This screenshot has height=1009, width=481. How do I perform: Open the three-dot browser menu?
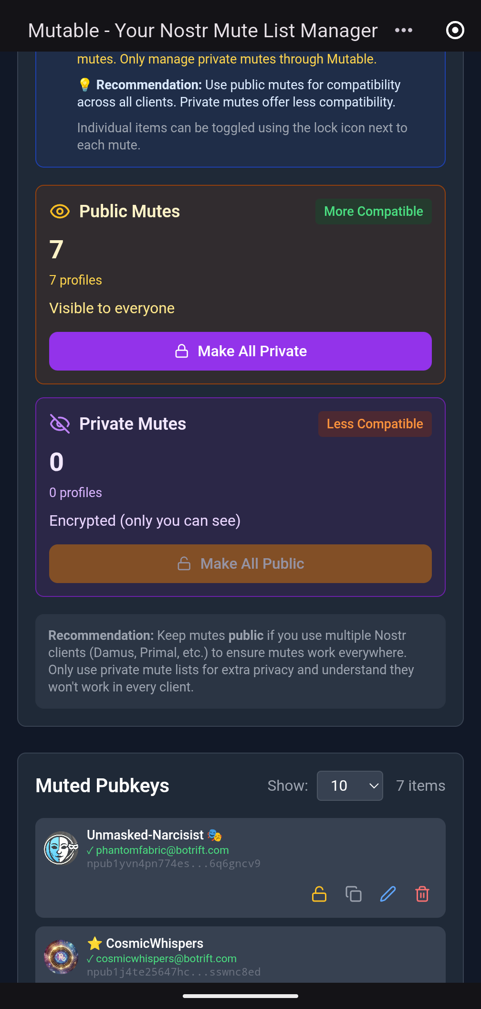(x=403, y=31)
